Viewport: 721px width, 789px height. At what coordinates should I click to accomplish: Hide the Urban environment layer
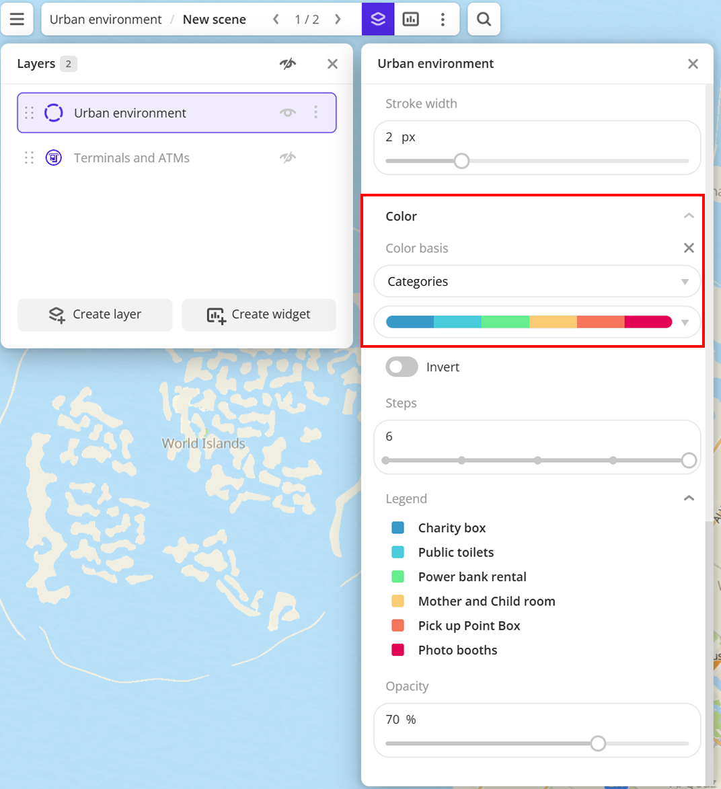click(x=288, y=112)
